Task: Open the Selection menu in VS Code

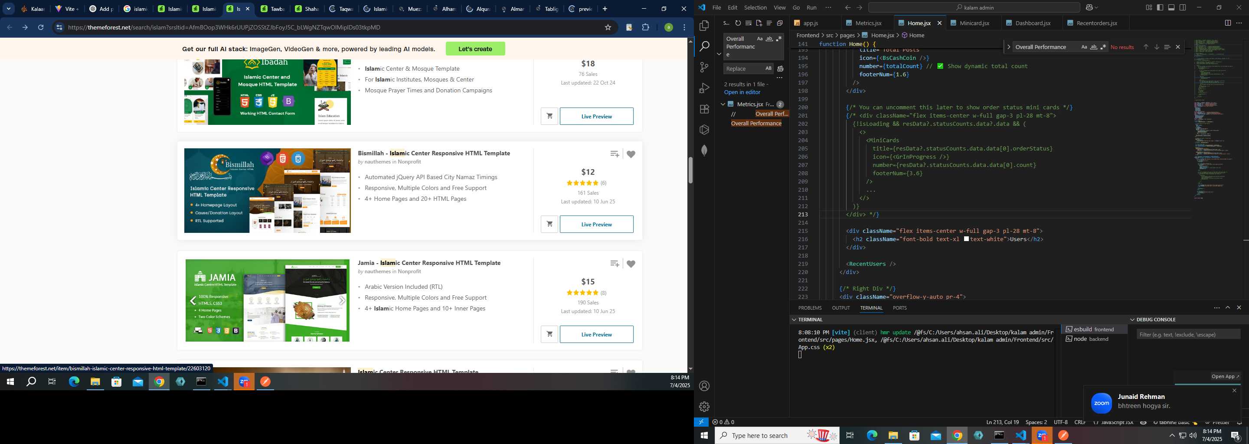Action: (755, 8)
